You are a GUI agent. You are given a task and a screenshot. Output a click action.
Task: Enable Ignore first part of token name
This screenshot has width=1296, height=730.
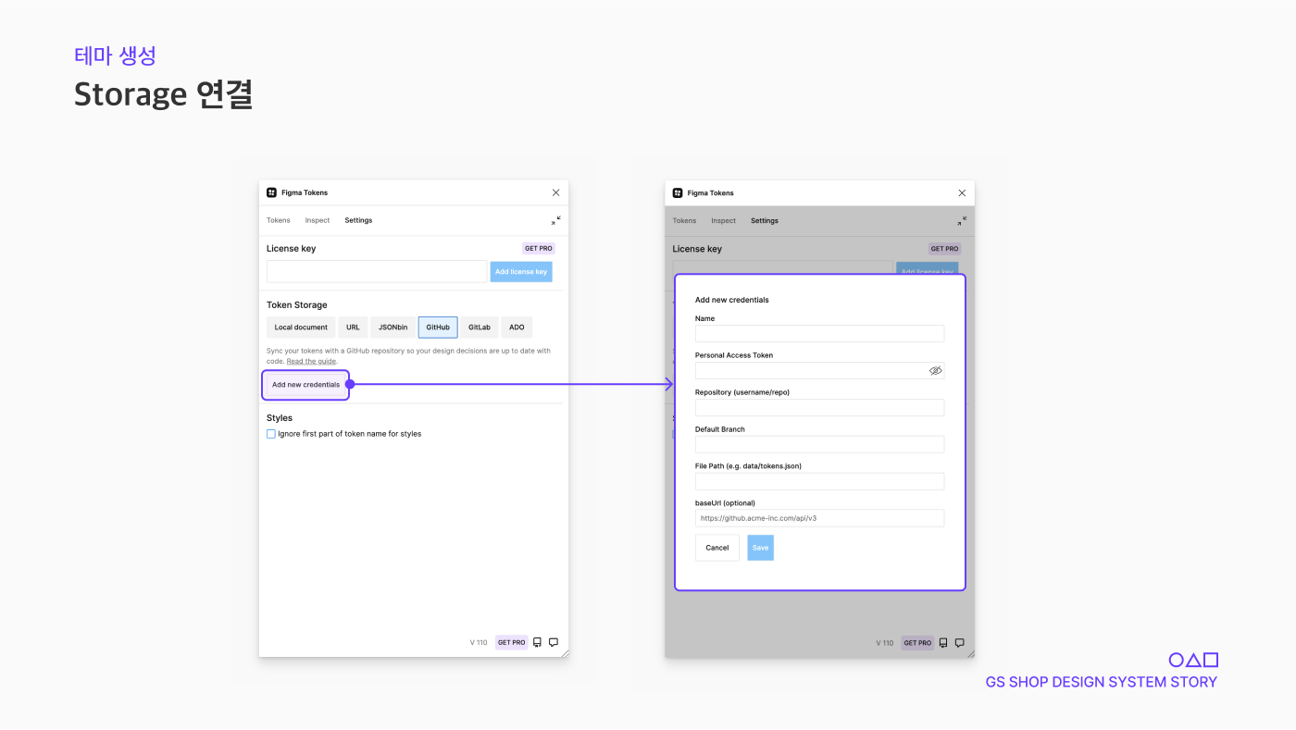click(x=271, y=434)
